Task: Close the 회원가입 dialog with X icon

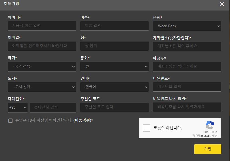Action: [x=222, y=4]
